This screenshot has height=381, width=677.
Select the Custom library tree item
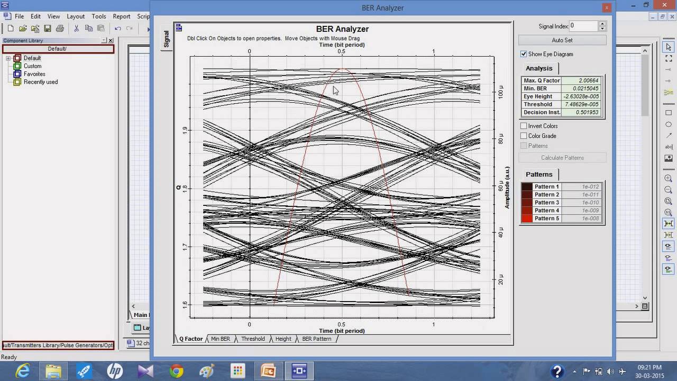click(x=32, y=66)
